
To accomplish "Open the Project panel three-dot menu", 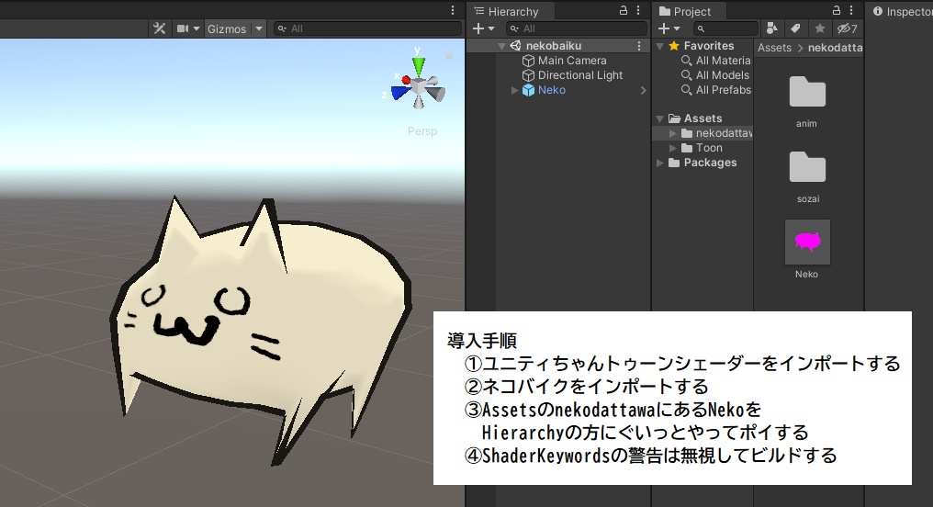I will point(851,10).
